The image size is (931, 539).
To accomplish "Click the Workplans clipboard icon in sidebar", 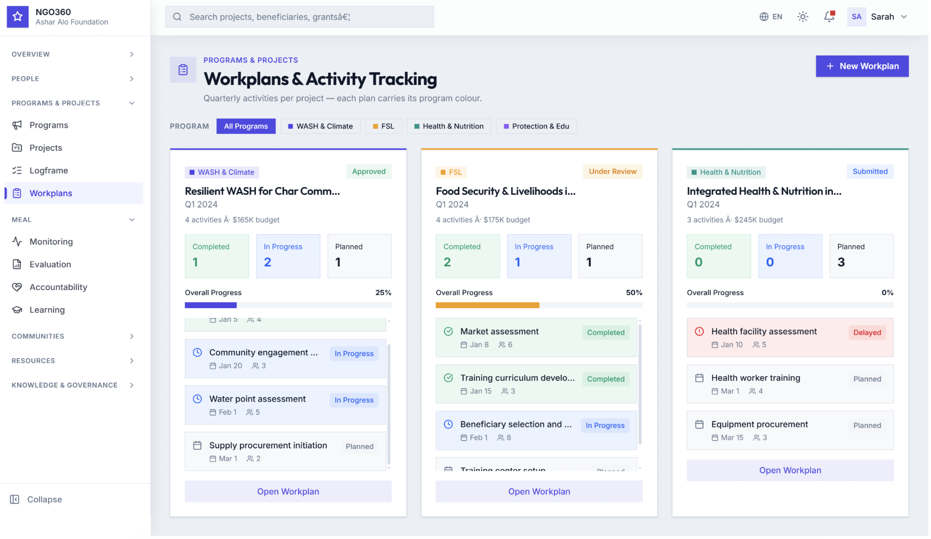I will (17, 194).
